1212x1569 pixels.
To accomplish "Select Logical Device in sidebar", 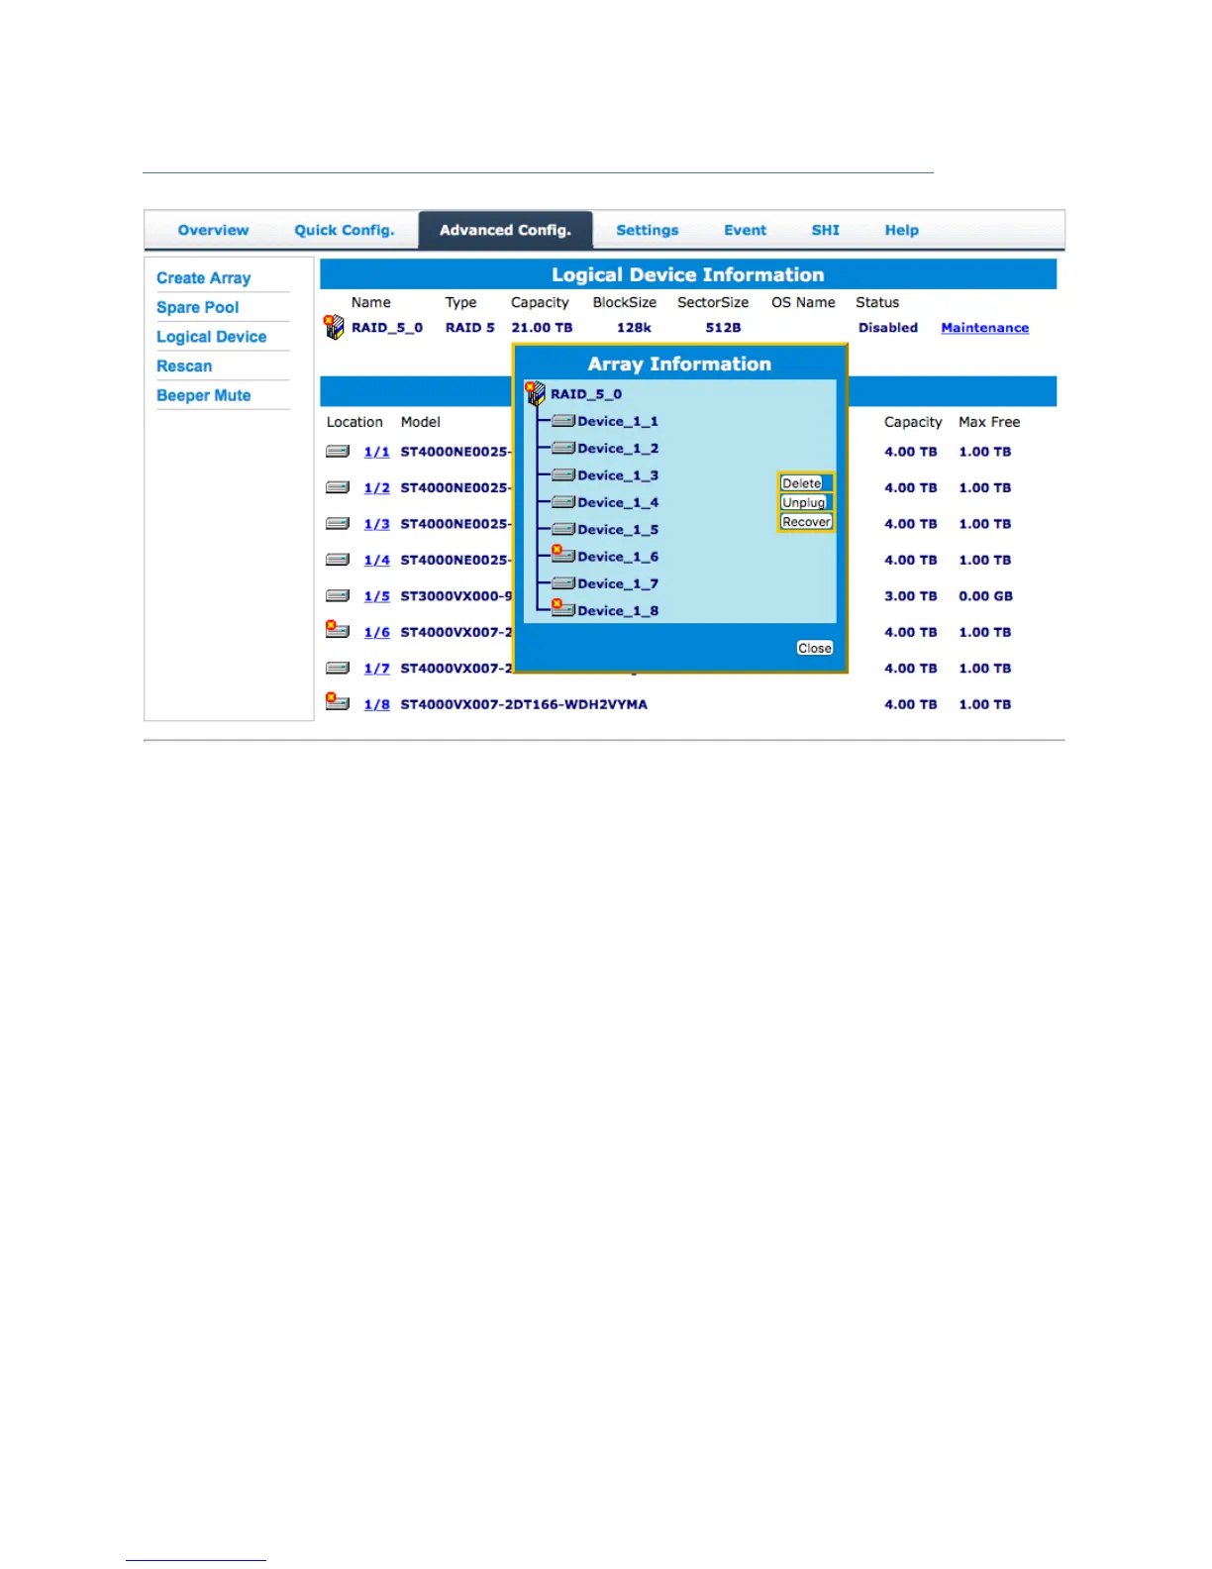I will (x=212, y=337).
